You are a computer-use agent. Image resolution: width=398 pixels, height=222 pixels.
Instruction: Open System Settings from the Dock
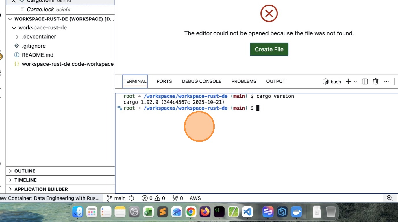[x=134, y=212]
